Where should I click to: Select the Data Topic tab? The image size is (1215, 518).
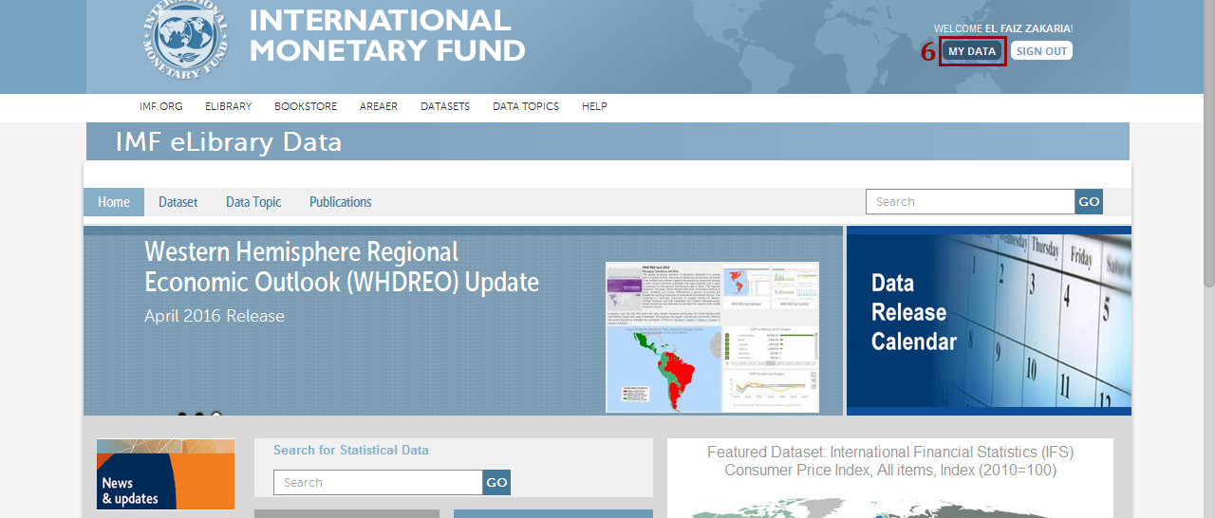pyautogui.click(x=253, y=202)
